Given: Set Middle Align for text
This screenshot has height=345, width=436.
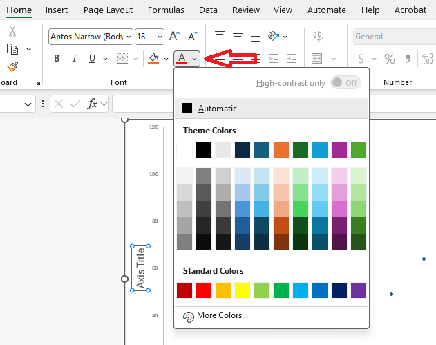Looking at the screenshot, I should coord(238,37).
